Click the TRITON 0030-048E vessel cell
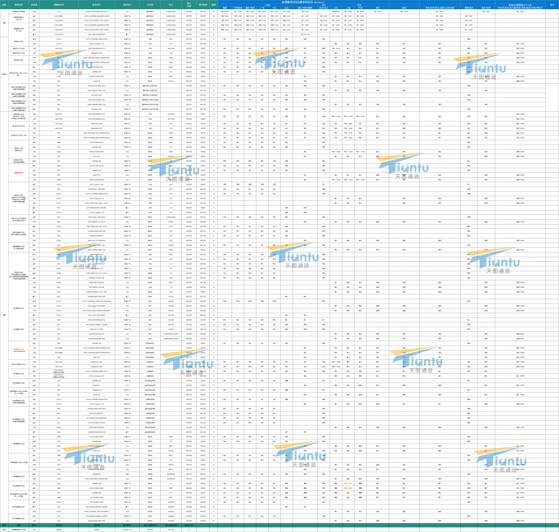The width and height of the screenshot is (559, 532). coord(97,502)
